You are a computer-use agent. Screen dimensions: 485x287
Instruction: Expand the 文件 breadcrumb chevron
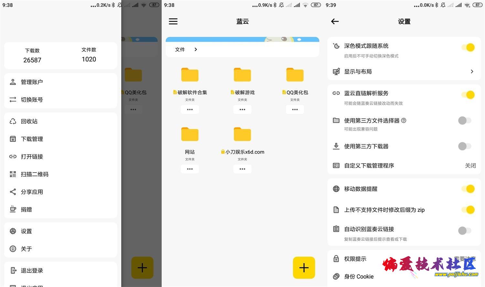196,49
